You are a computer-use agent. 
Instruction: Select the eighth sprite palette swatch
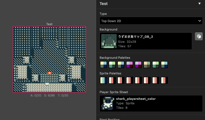[x=164, y=80]
